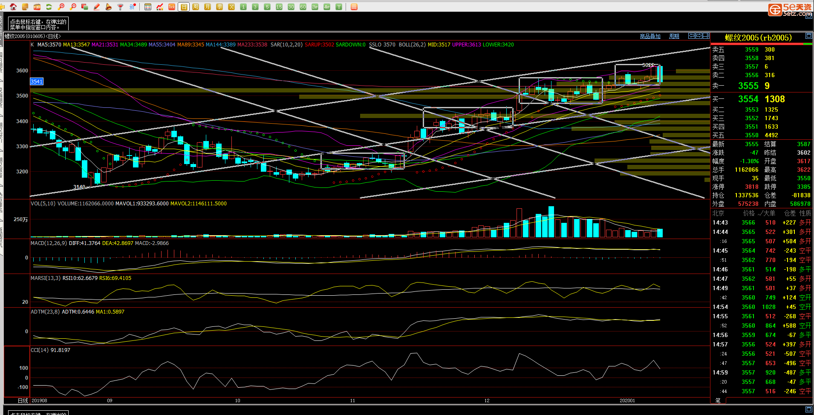The image size is (814, 415).
Task: Open the alert bell icon
Action: [109, 7]
